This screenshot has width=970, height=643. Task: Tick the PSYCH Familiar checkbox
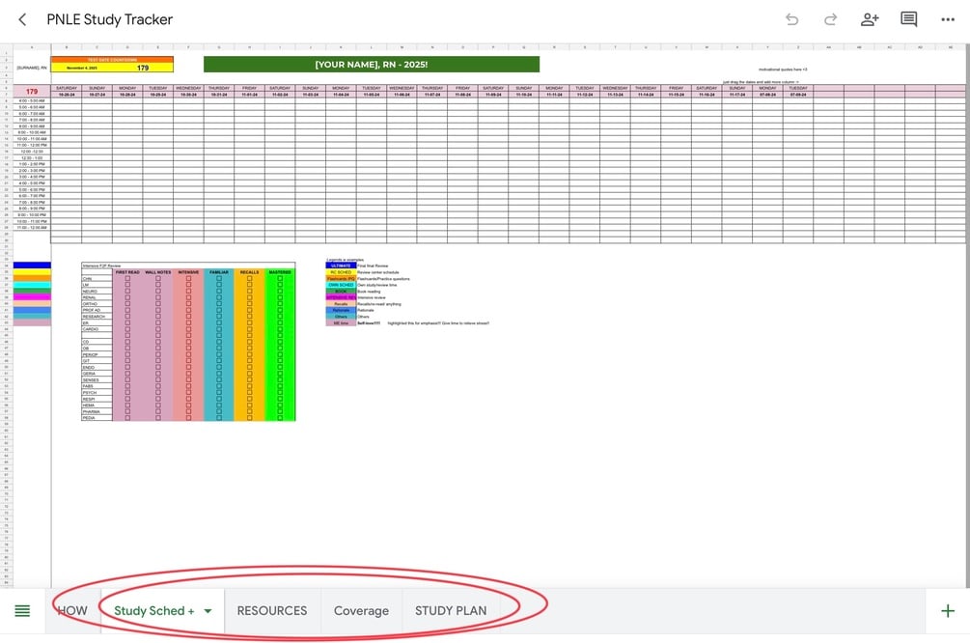click(x=219, y=392)
